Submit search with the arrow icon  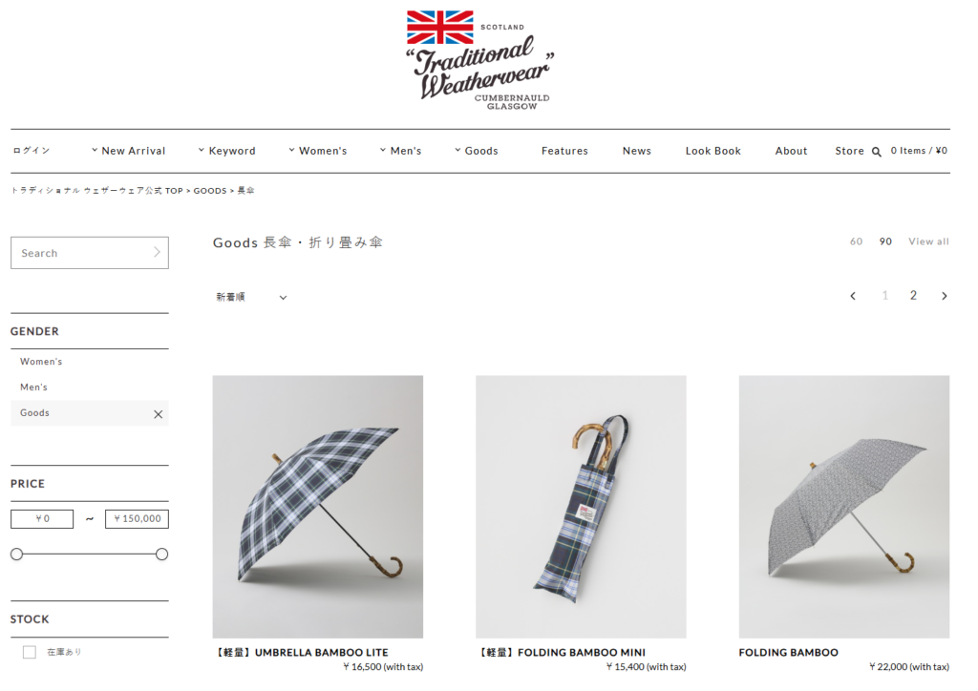tap(158, 252)
